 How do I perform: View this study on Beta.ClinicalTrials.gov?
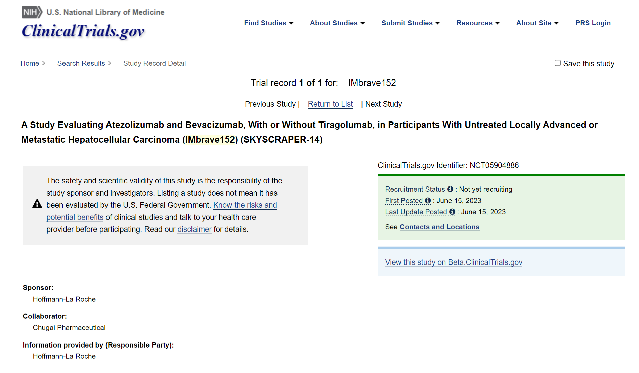(454, 262)
